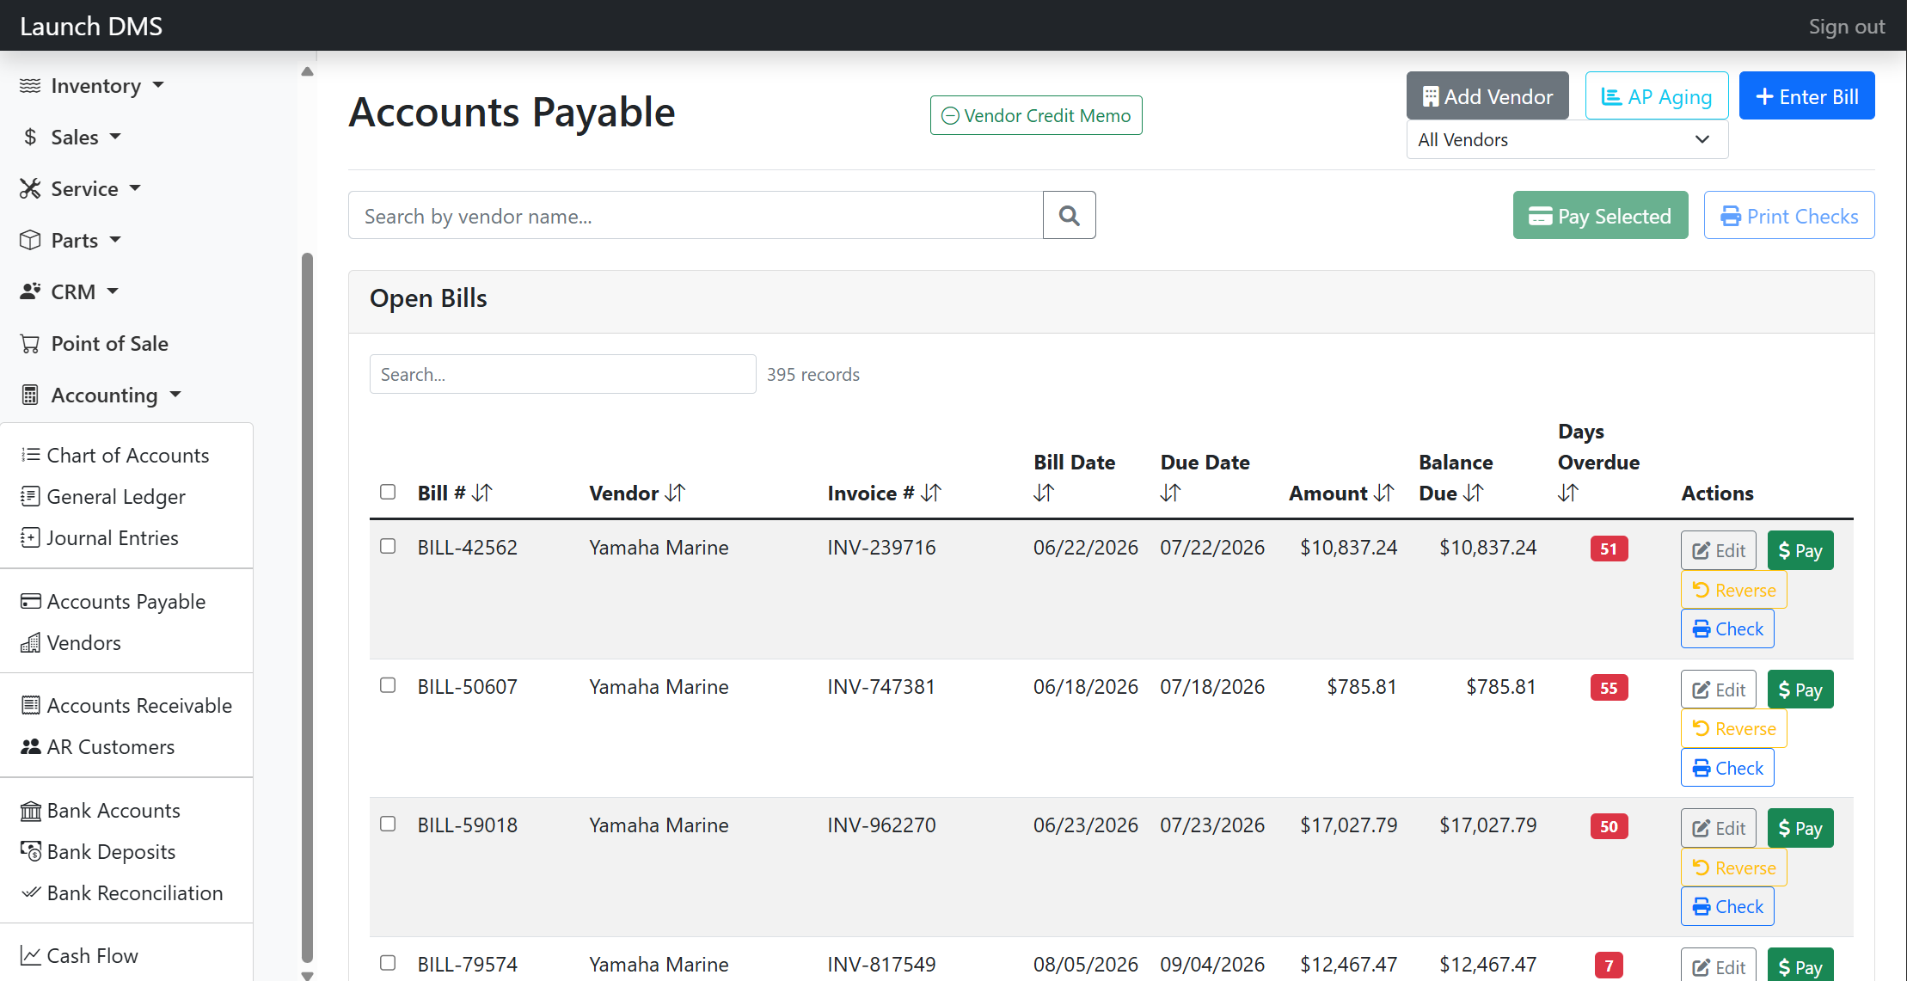Reverse bill BILL-50607
This screenshot has height=981, width=1907.
pyautogui.click(x=1733, y=728)
